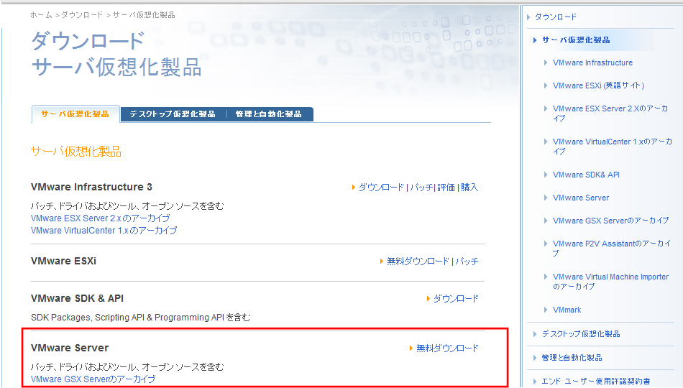Switch to the 管理と自動化製品 tab
The width and height of the screenshot is (683, 388).
coord(269,114)
